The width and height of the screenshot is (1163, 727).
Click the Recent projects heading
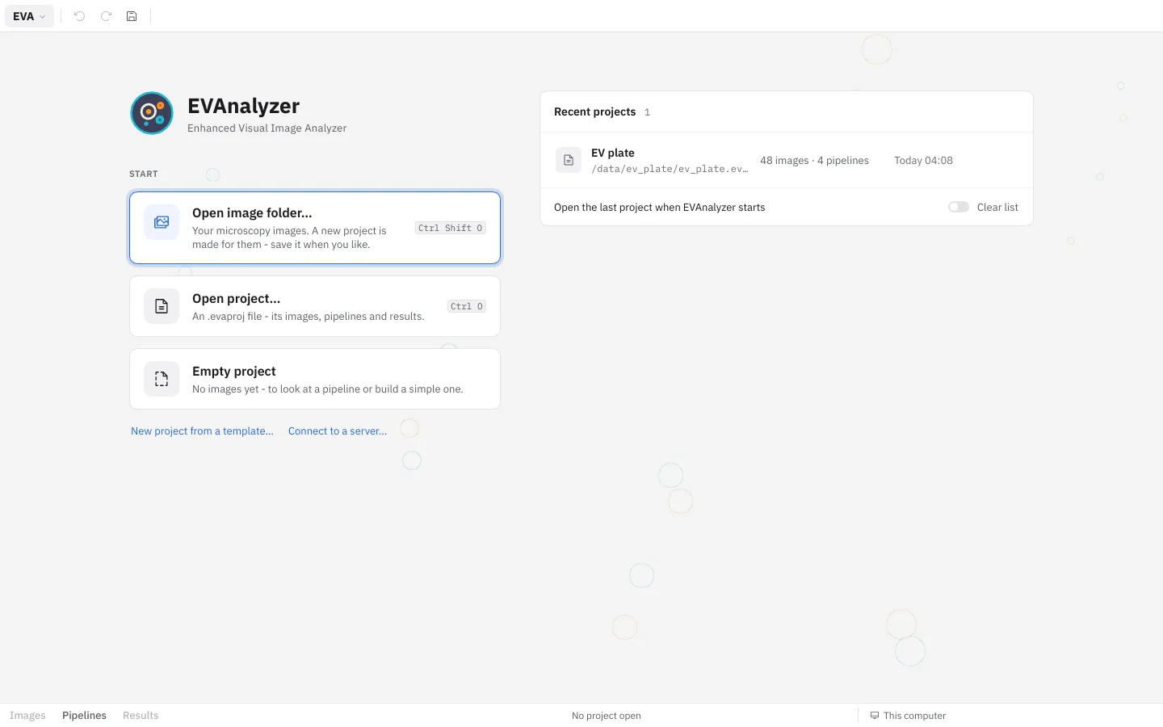(594, 112)
